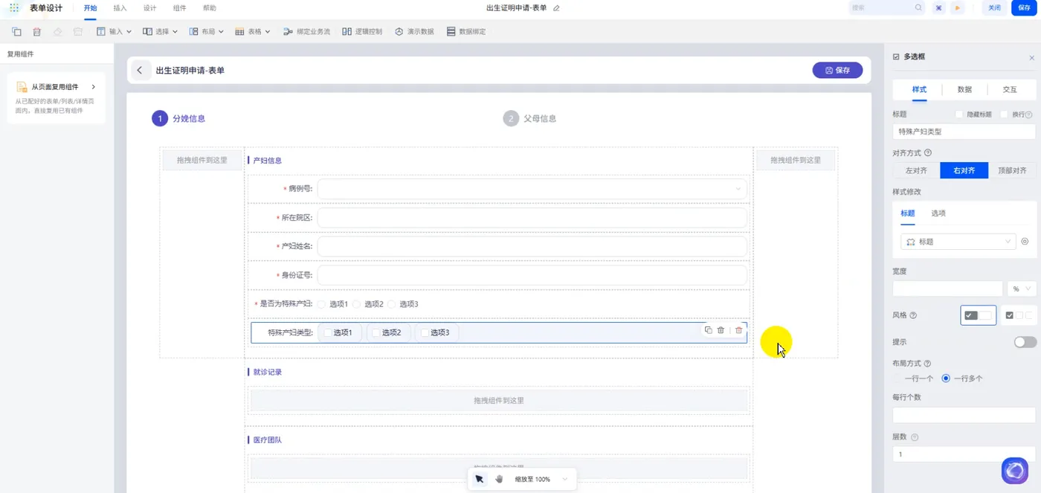
Task: Open the % width unit dropdown
Action: pyautogui.click(x=1022, y=289)
